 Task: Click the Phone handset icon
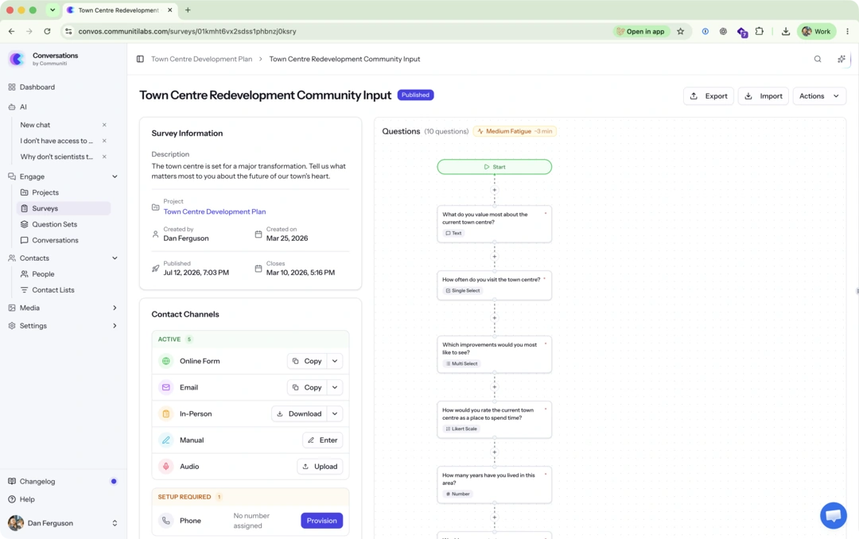(165, 521)
